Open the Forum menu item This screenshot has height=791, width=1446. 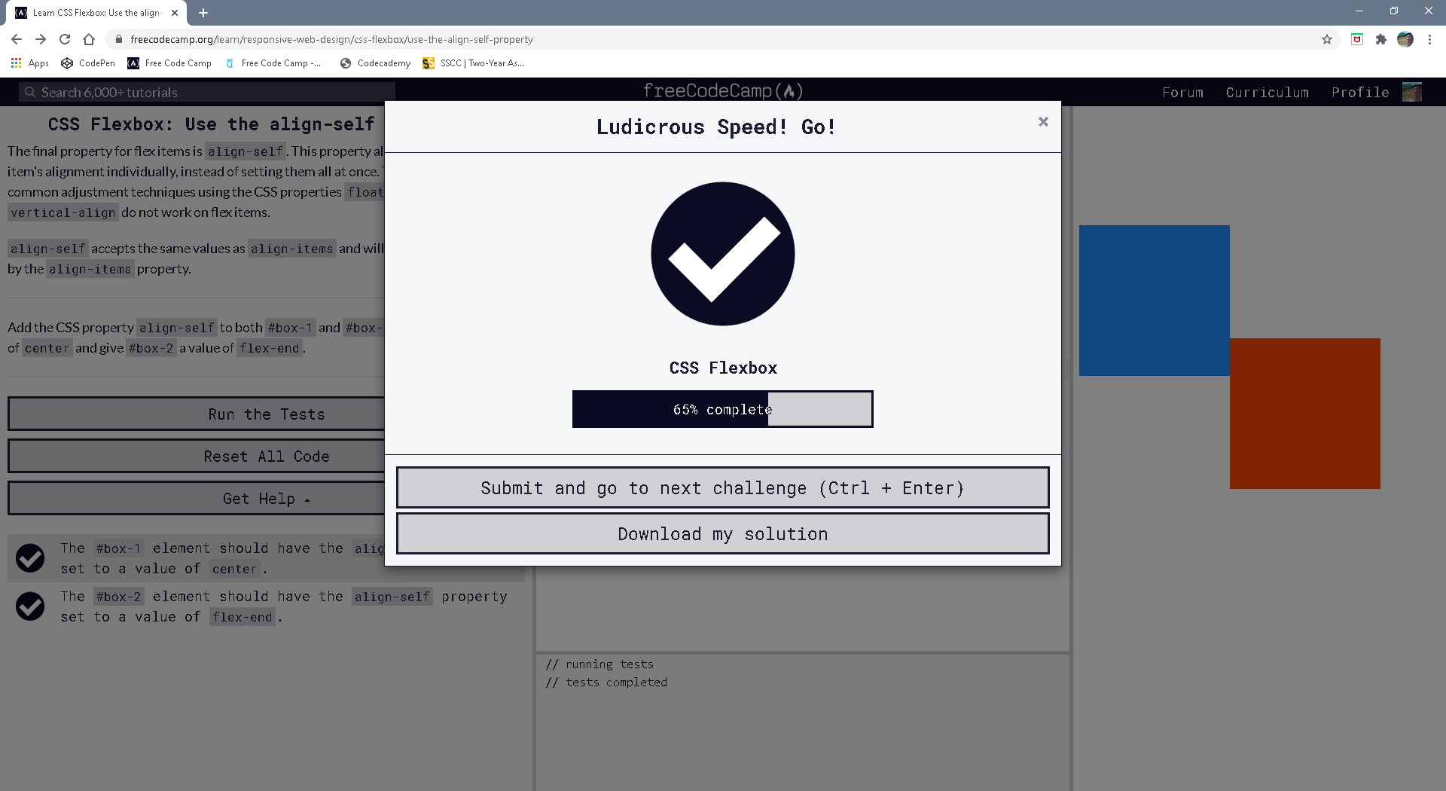pos(1182,92)
